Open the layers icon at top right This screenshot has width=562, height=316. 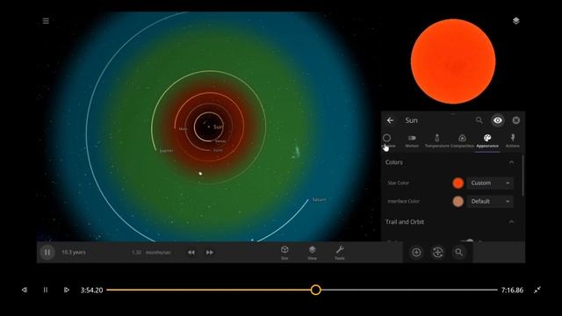[516, 21]
